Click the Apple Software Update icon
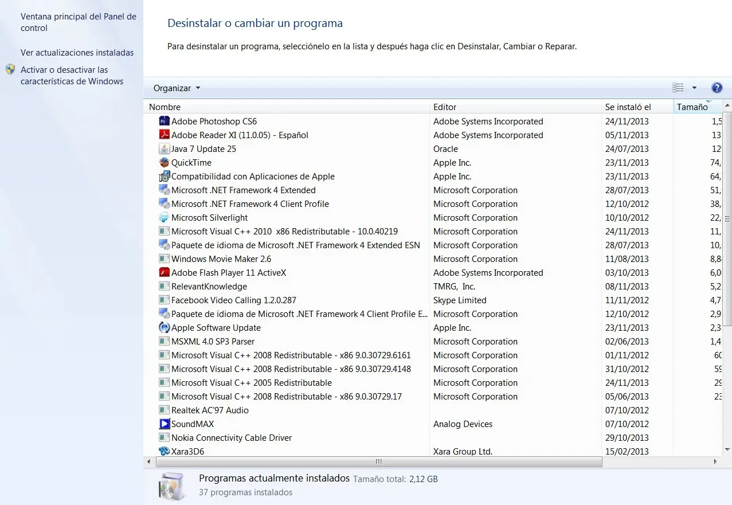 coord(165,328)
